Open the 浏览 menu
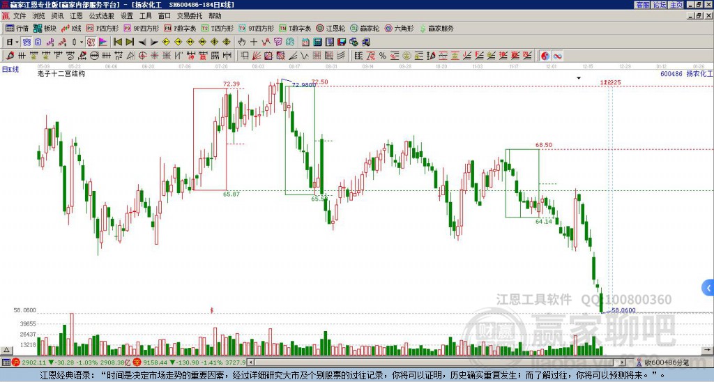 [38, 16]
